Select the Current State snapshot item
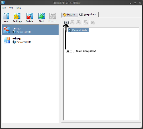 (78, 30)
